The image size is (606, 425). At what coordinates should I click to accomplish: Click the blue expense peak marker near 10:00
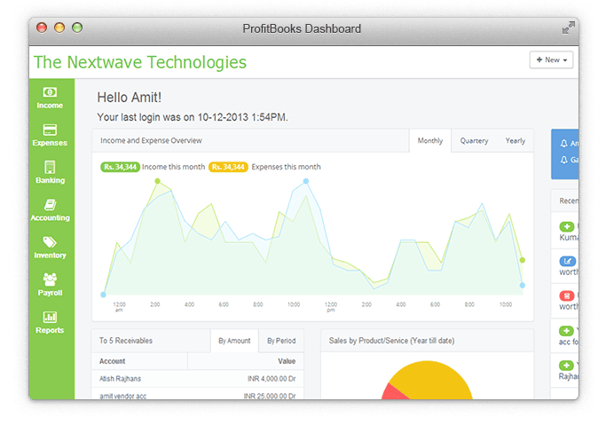[x=306, y=181]
